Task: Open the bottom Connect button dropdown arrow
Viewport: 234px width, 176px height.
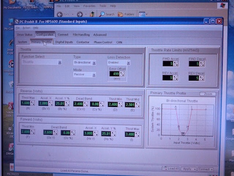Action: [x=212, y=169]
